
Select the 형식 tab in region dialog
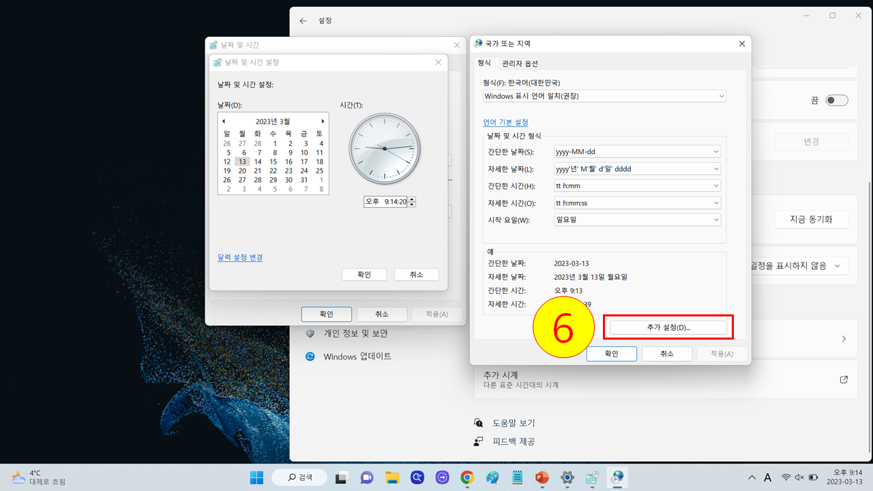pyautogui.click(x=484, y=62)
